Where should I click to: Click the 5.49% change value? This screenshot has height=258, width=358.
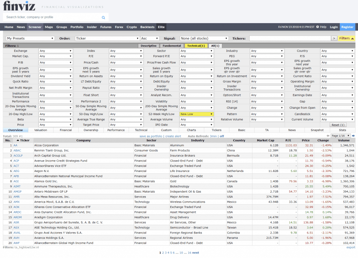click(327, 187)
